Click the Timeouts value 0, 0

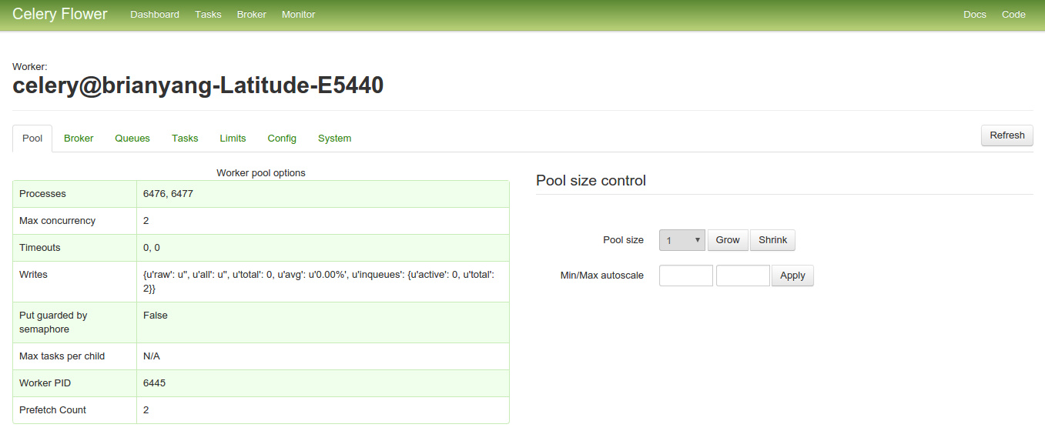[x=152, y=248]
